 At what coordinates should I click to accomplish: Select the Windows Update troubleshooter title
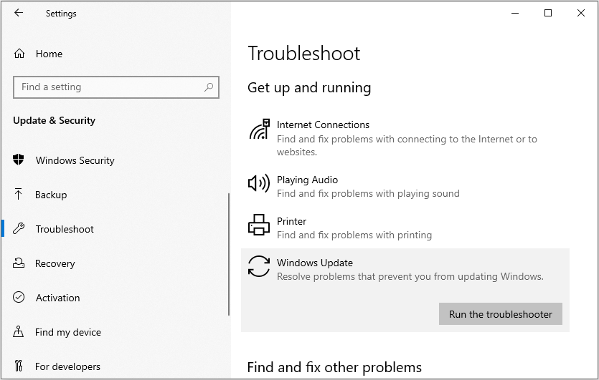[315, 263]
